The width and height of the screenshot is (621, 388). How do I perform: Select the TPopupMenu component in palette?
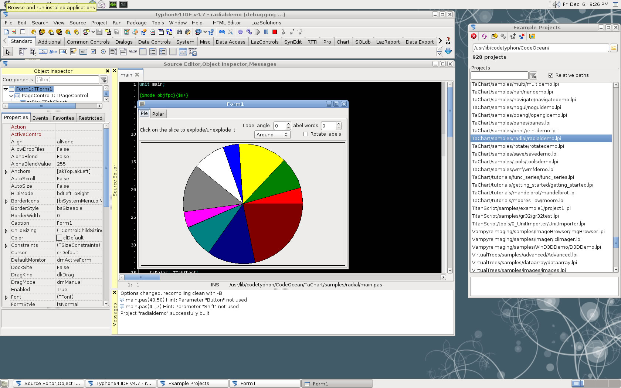[x=33, y=52]
